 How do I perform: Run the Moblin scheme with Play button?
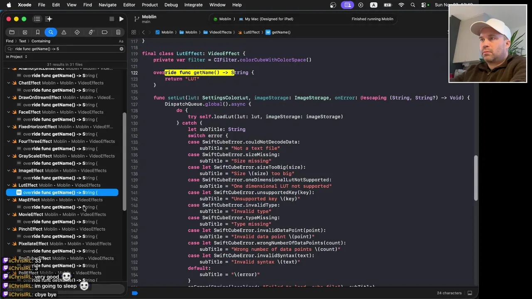(x=121, y=19)
